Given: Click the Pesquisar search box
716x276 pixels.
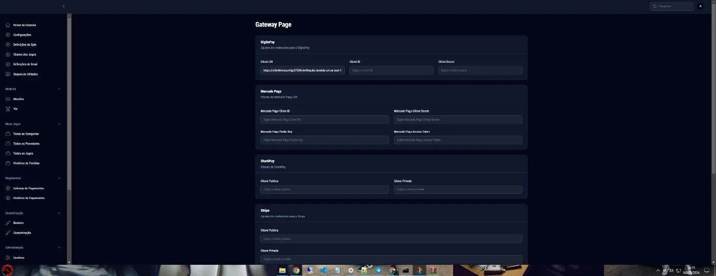Looking at the screenshot, I should tap(672, 6).
